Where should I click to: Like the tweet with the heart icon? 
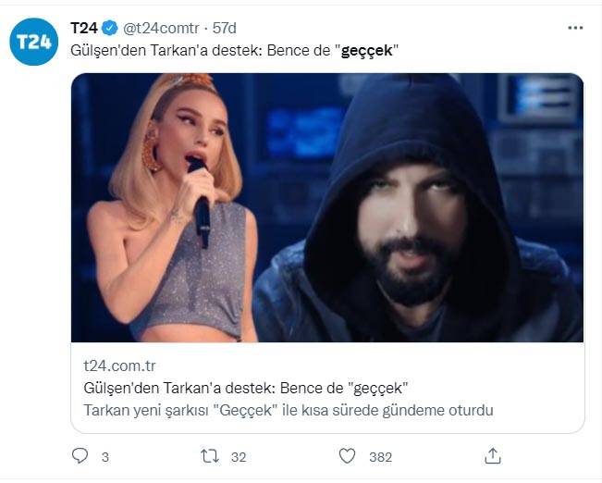(347, 455)
